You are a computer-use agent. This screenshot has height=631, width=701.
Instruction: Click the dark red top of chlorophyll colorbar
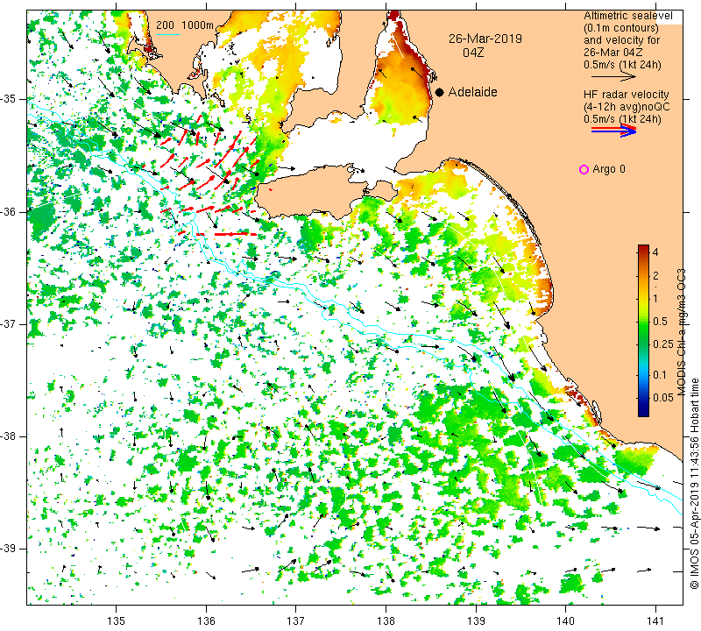643,249
